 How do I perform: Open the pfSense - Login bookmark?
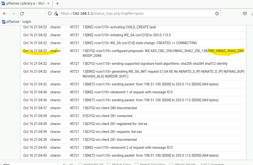point(17,22)
